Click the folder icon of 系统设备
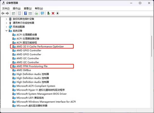 pyautogui.click(x=10, y=31)
